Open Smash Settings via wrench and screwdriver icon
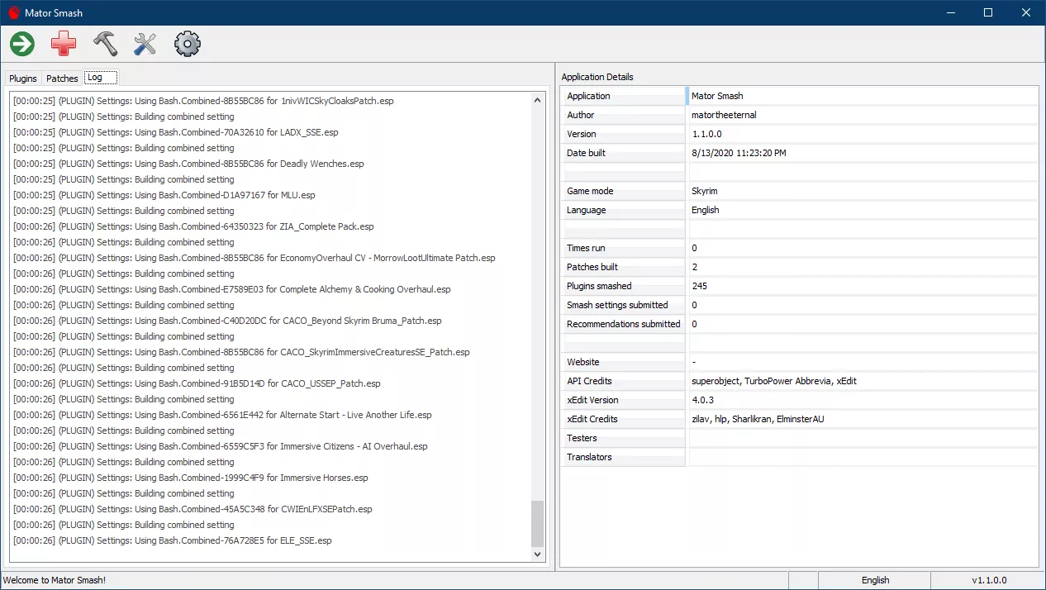This screenshot has height=590, width=1046. tap(145, 44)
